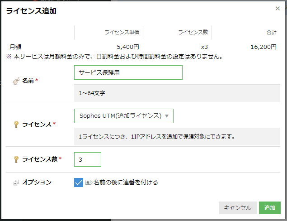Focus the サービス保護用 name field
Viewport: 287px width, 221px height.
point(128,72)
